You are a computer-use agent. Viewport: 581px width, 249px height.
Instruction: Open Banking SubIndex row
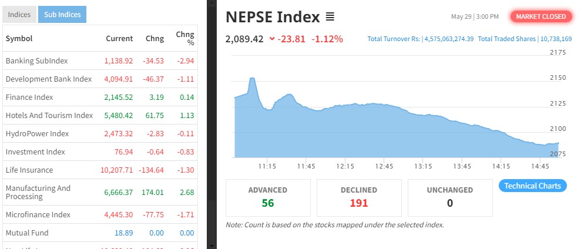(36, 61)
